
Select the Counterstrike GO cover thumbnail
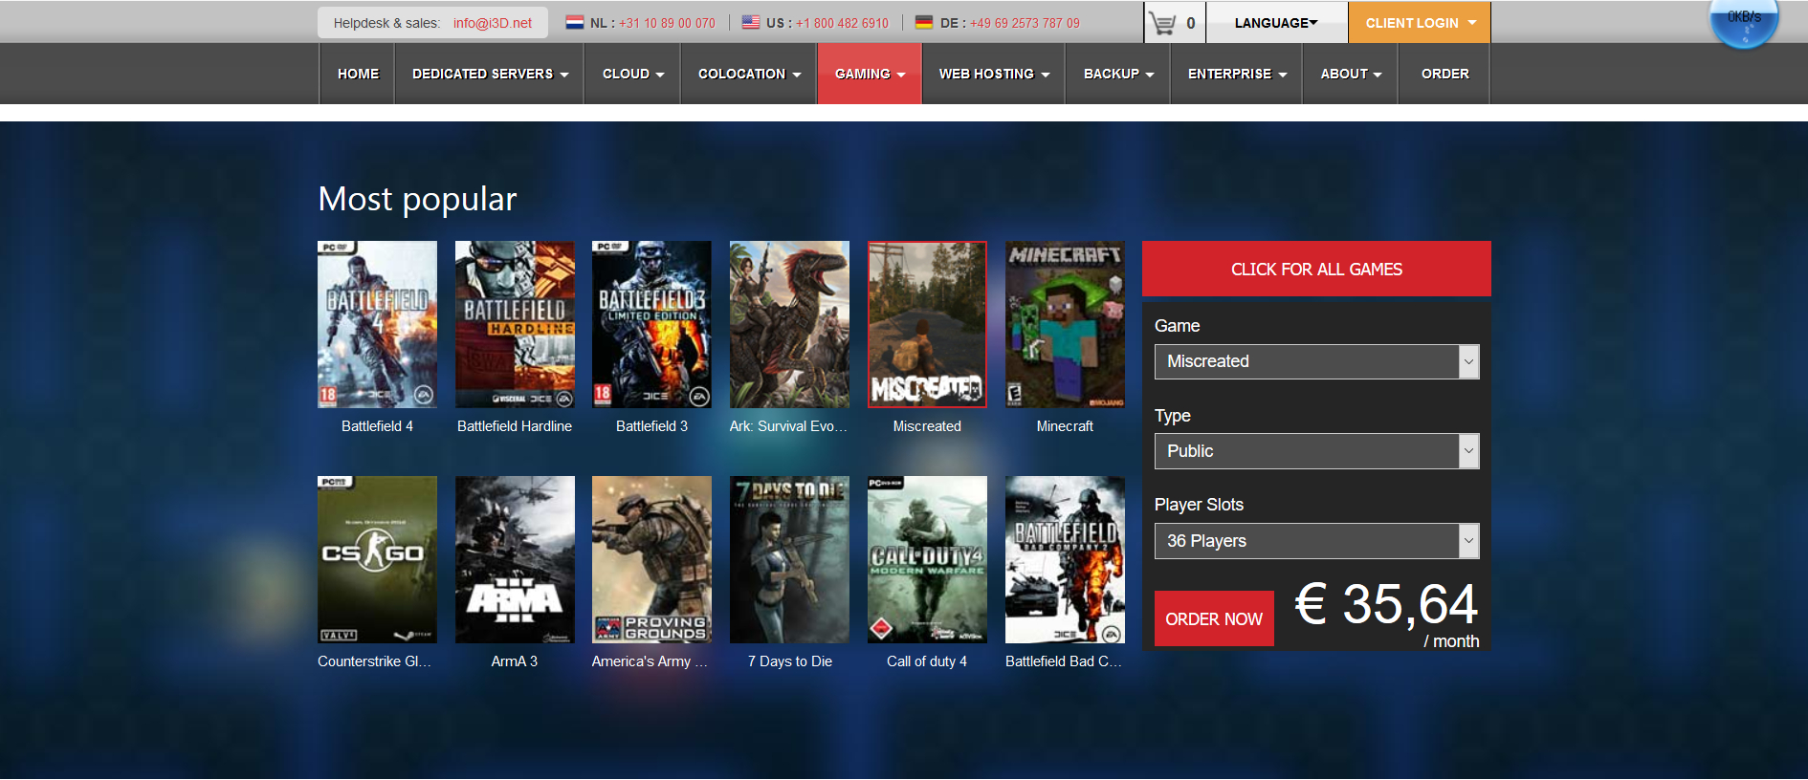pos(377,559)
